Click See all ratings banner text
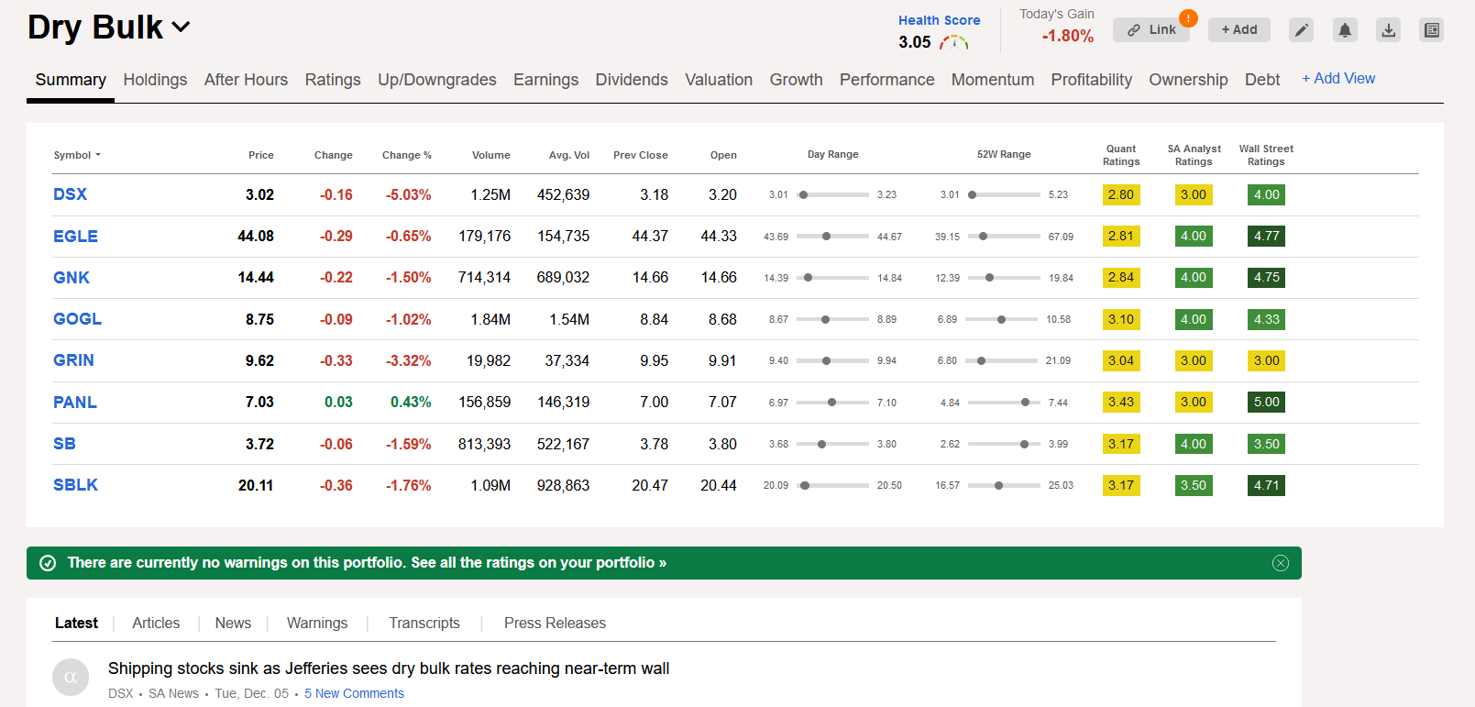1475x707 pixels. click(x=538, y=563)
